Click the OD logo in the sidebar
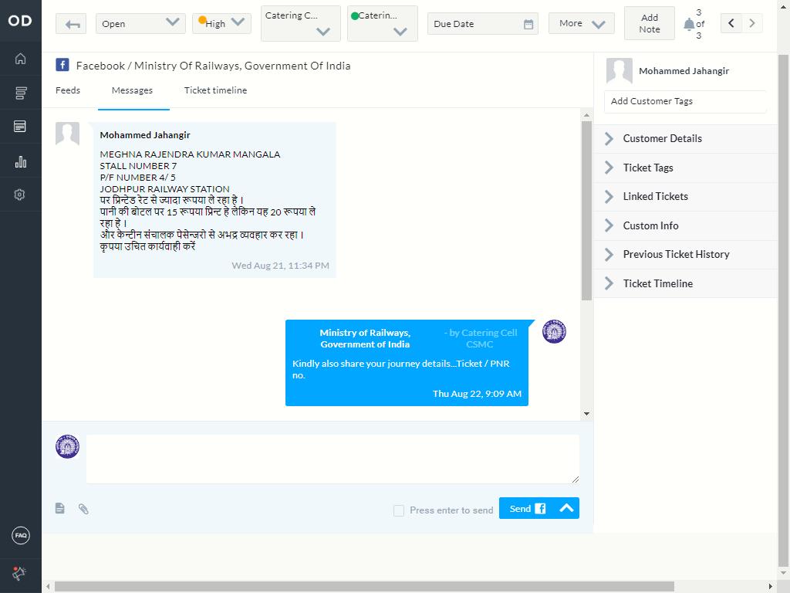Viewport: 790px width, 593px height. click(x=20, y=21)
